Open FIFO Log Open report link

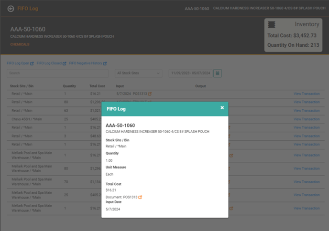coord(20,63)
